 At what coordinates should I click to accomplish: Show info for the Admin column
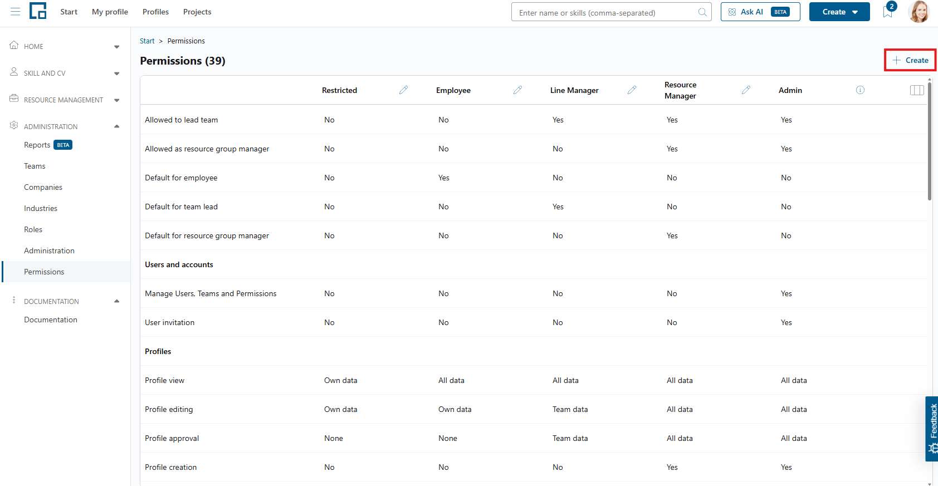click(x=860, y=90)
